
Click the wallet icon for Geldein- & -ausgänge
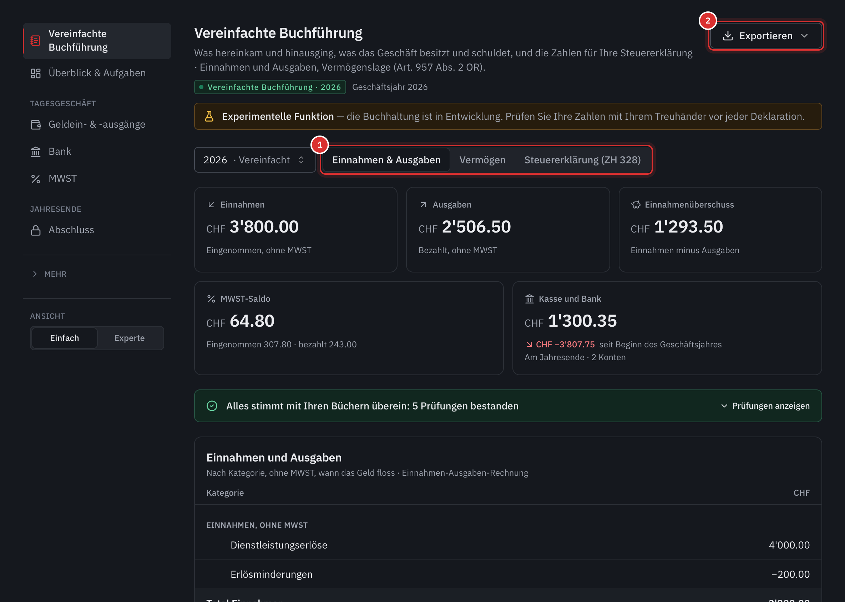pos(36,124)
